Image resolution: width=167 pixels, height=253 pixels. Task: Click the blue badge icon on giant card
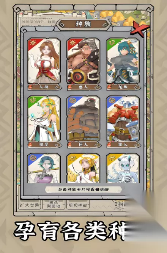(x=72, y=100)
